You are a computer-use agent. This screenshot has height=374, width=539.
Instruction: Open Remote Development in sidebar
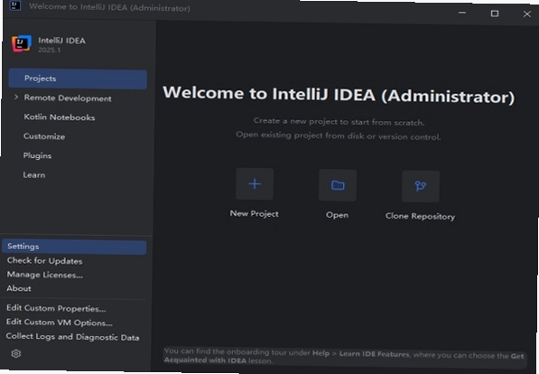[68, 98]
